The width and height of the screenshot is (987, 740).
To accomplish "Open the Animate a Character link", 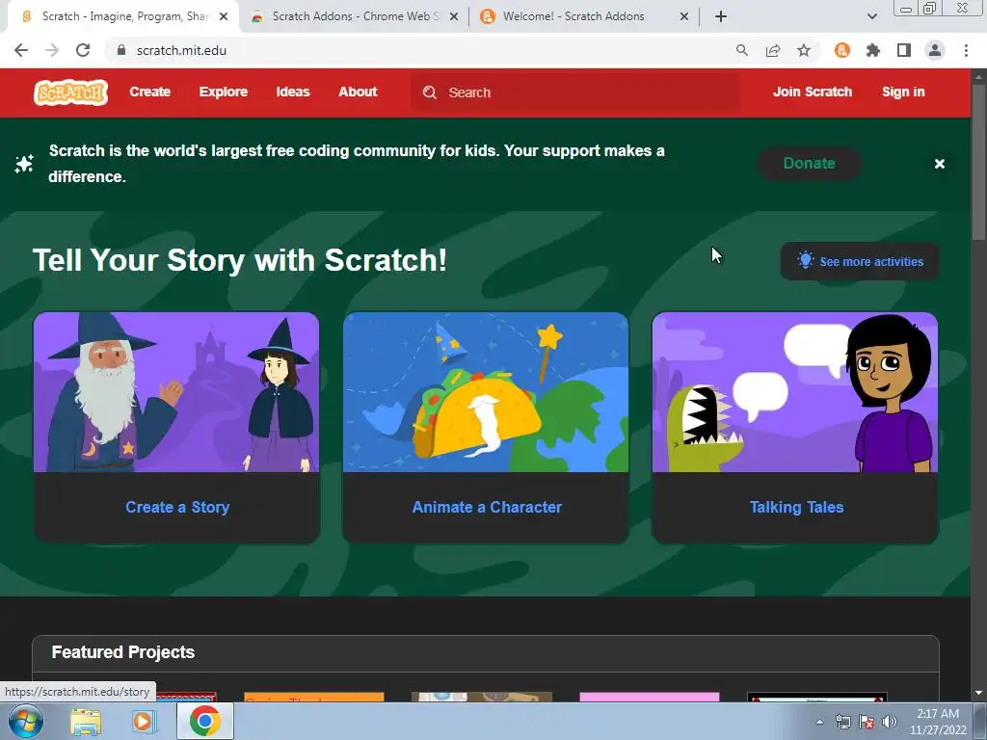I will pyautogui.click(x=487, y=507).
